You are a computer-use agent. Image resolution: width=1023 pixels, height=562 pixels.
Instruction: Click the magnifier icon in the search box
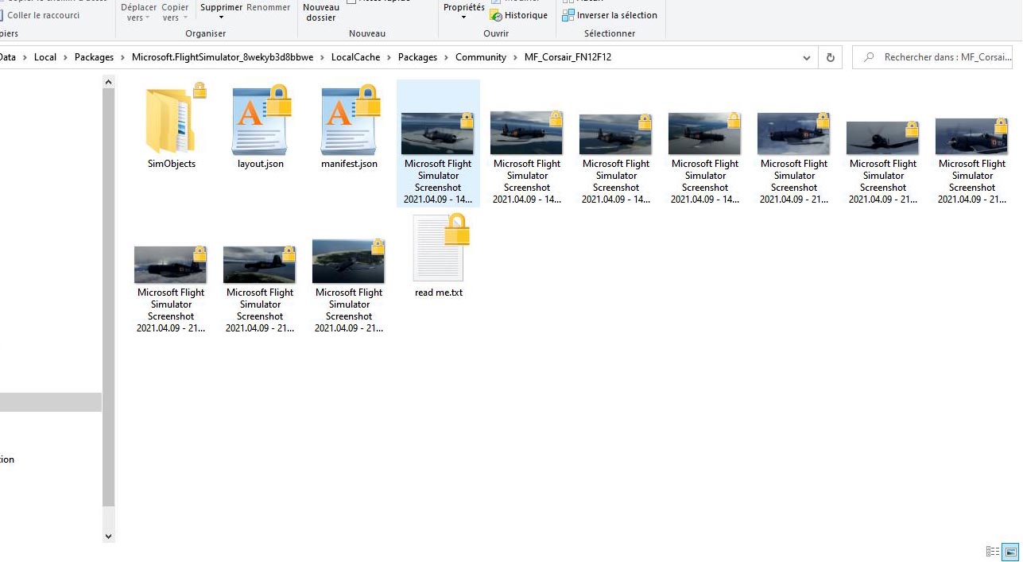coord(869,57)
